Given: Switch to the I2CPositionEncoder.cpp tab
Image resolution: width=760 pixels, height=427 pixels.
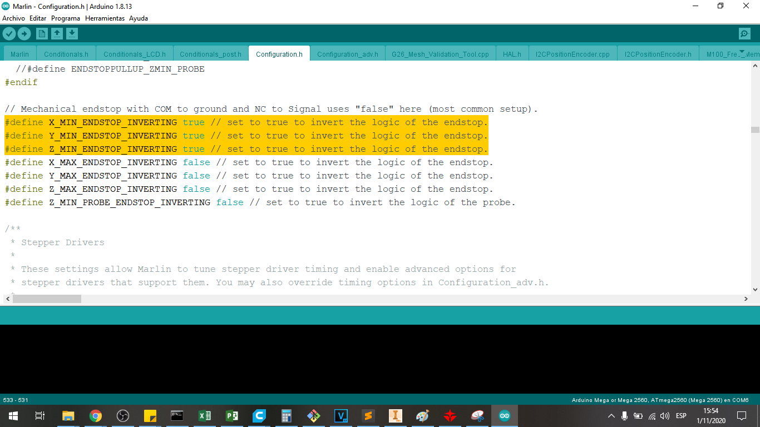Looking at the screenshot, I should pyautogui.click(x=573, y=54).
